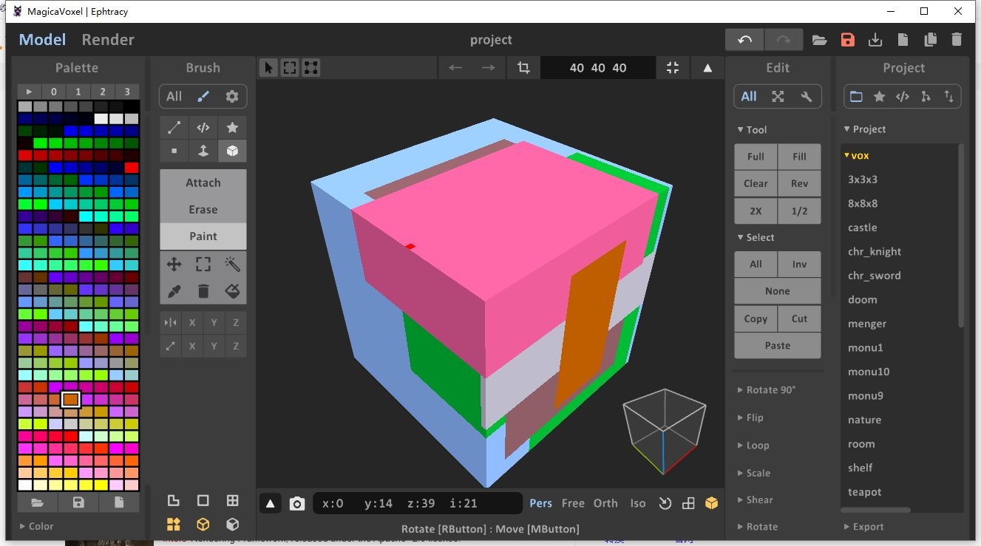The height and width of the screenshot is (546, 981).
Task: Select the Voxel box brush tool
Action: [x=232, y=151]
